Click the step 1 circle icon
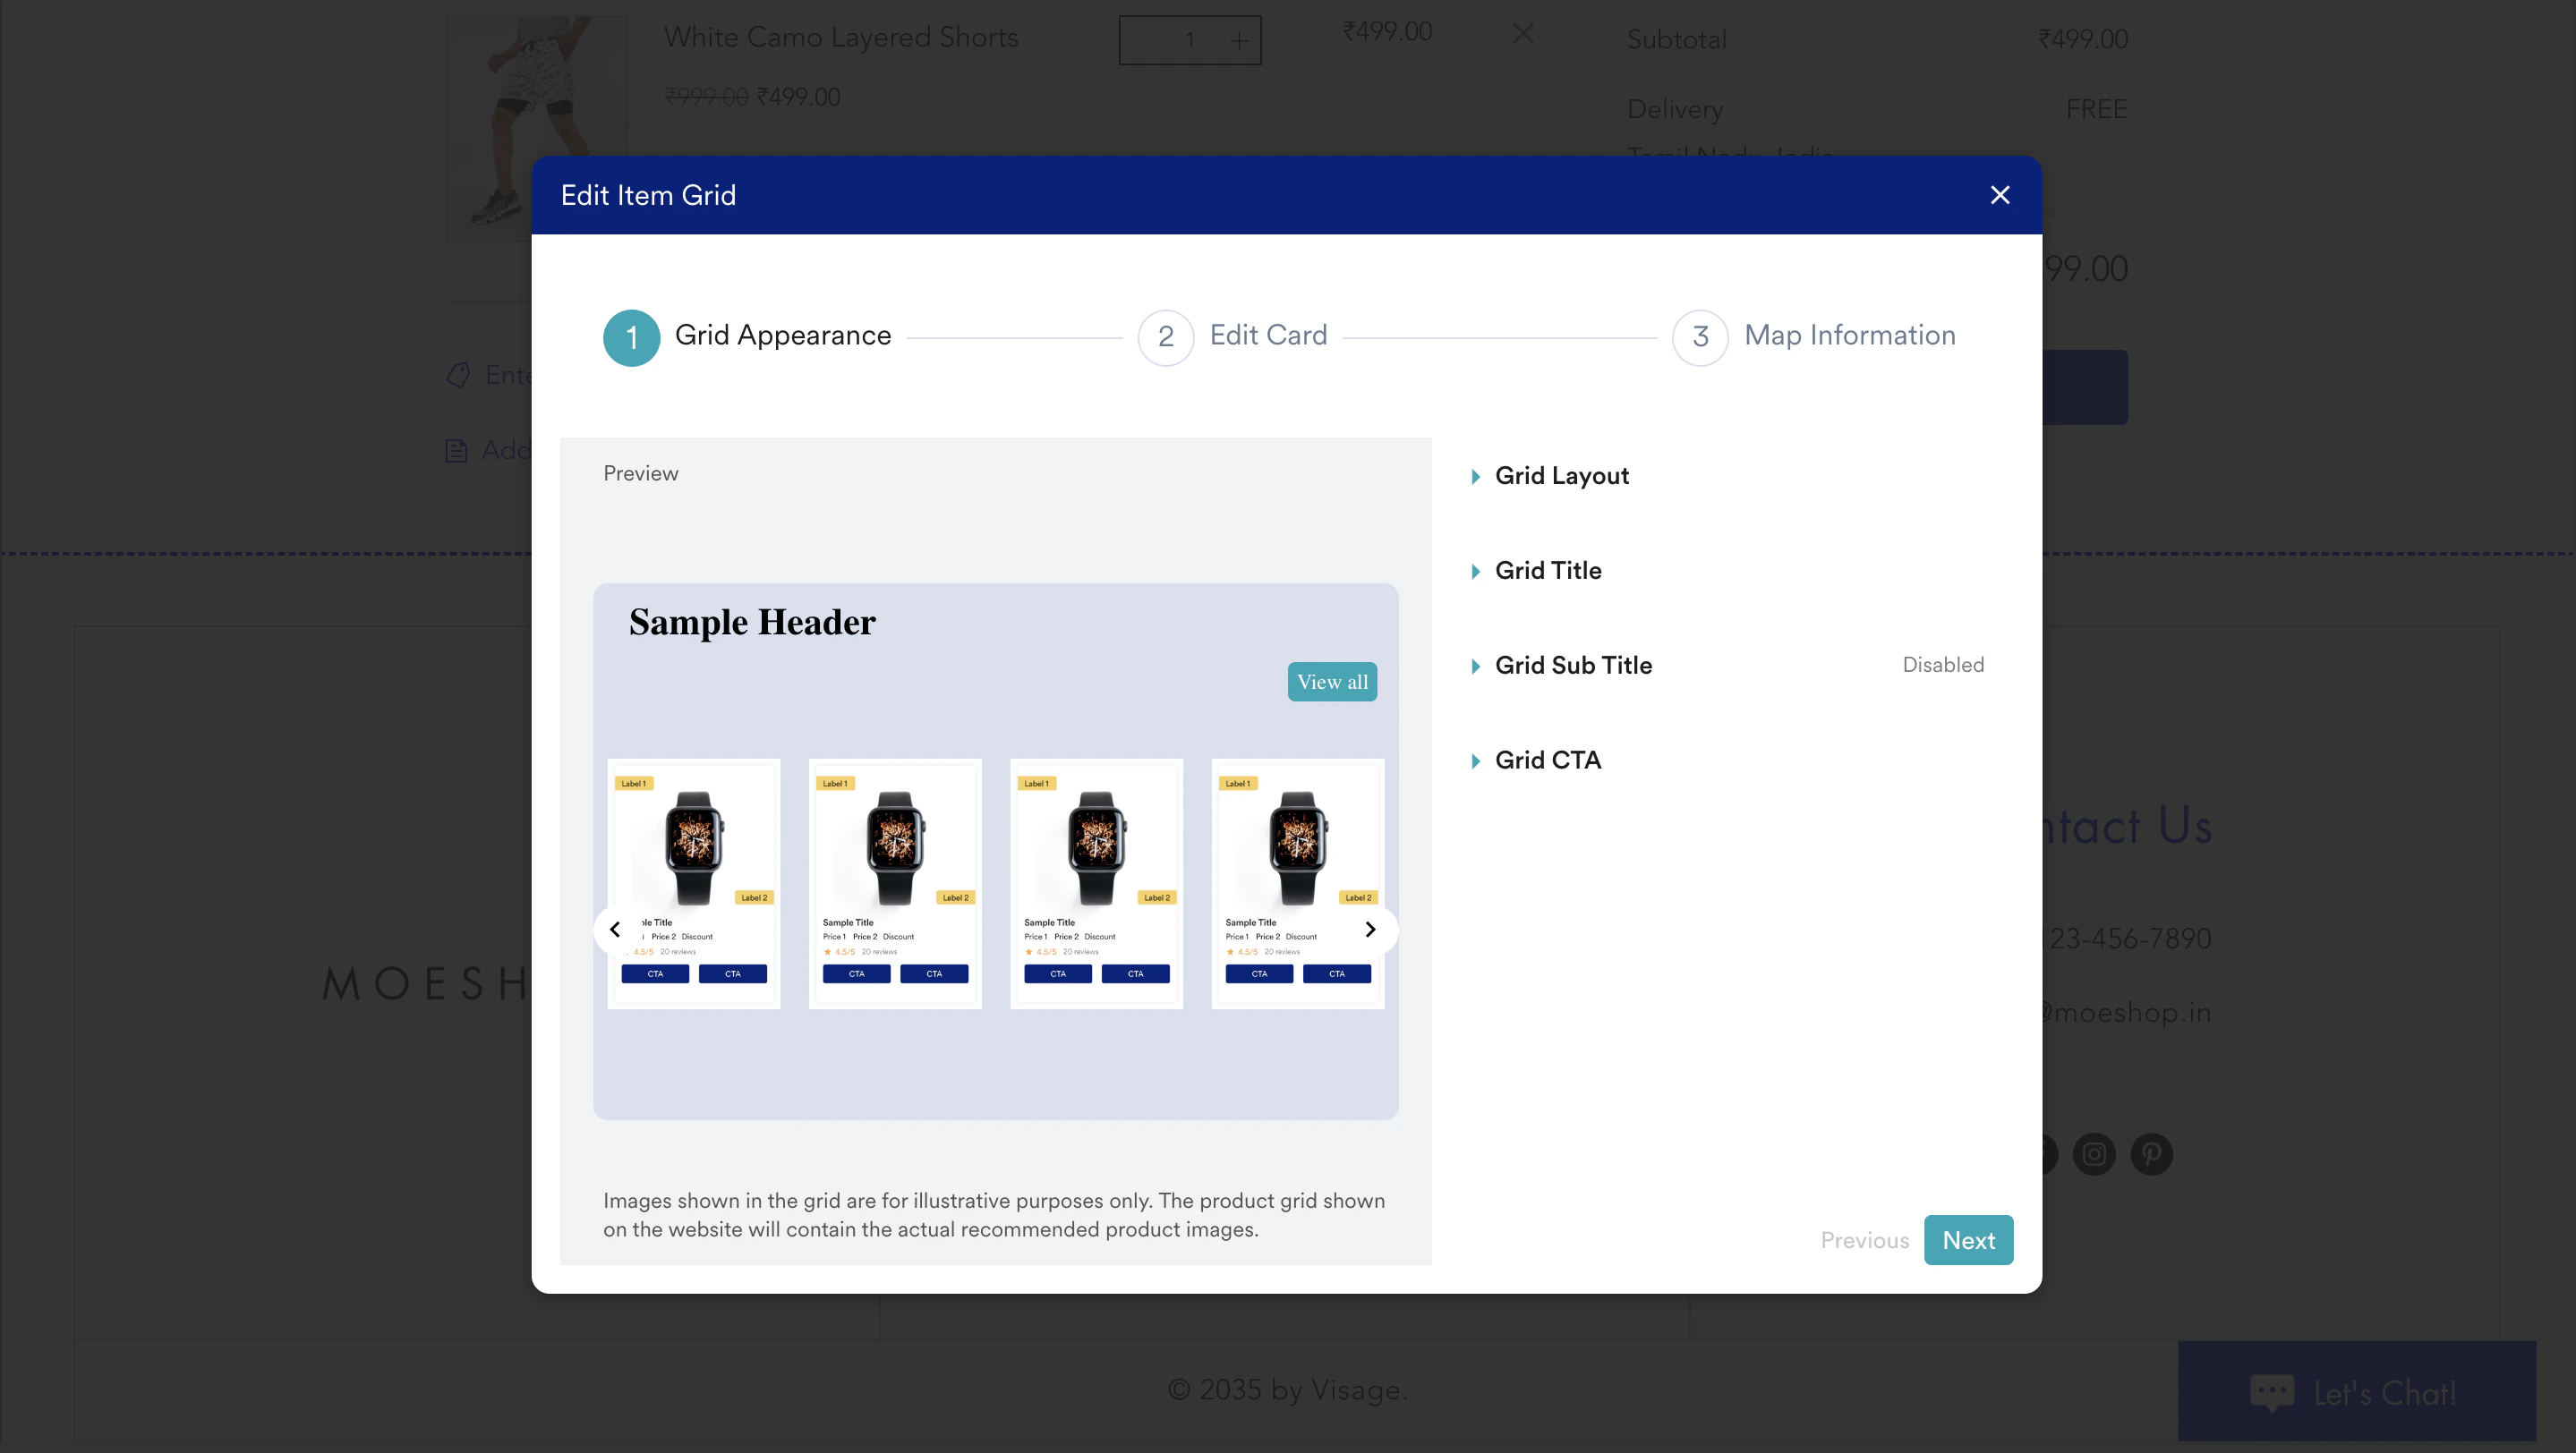The image size is (2576, 1453). point(631,338)
